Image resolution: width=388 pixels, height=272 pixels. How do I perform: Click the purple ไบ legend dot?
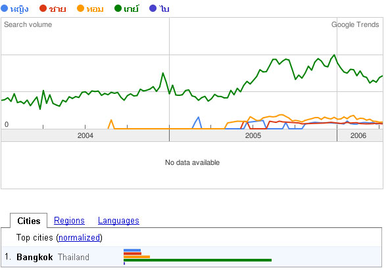pos(153,9)
